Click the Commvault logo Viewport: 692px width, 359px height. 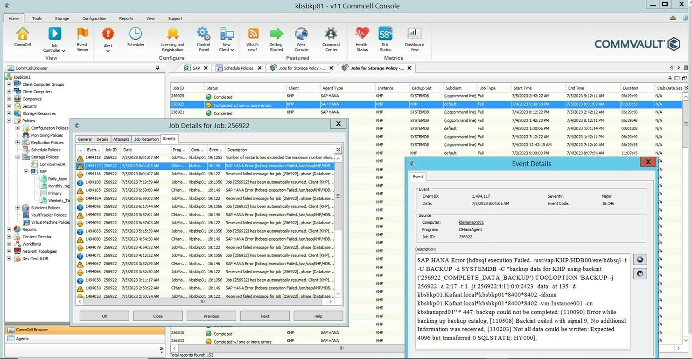[x=637, y=44]
